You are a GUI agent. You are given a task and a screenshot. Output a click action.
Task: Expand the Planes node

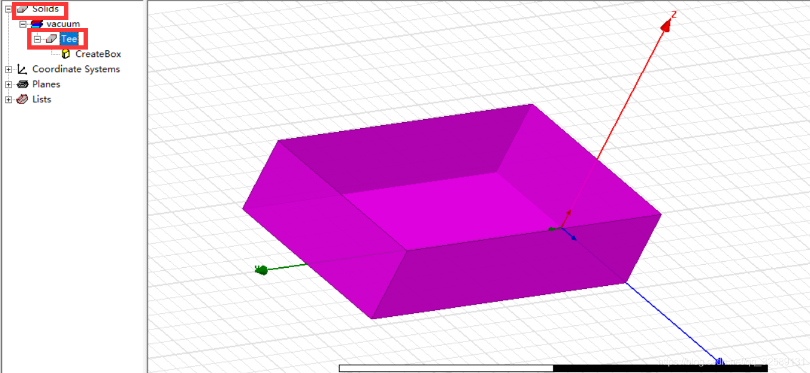(x=8, y=85)
